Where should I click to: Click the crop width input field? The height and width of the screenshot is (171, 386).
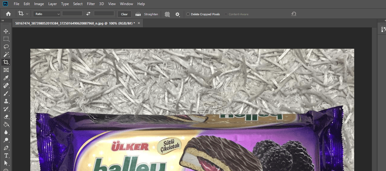click(72, 13)
